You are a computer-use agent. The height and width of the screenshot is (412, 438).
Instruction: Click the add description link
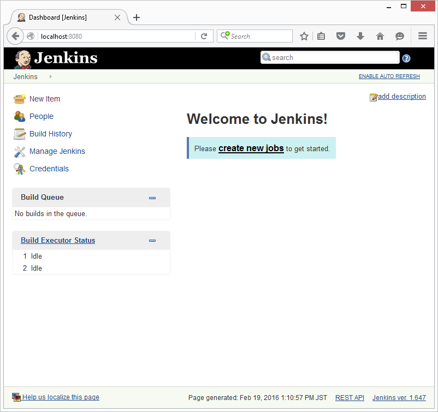pyautogui.click(x=402, y=96)
